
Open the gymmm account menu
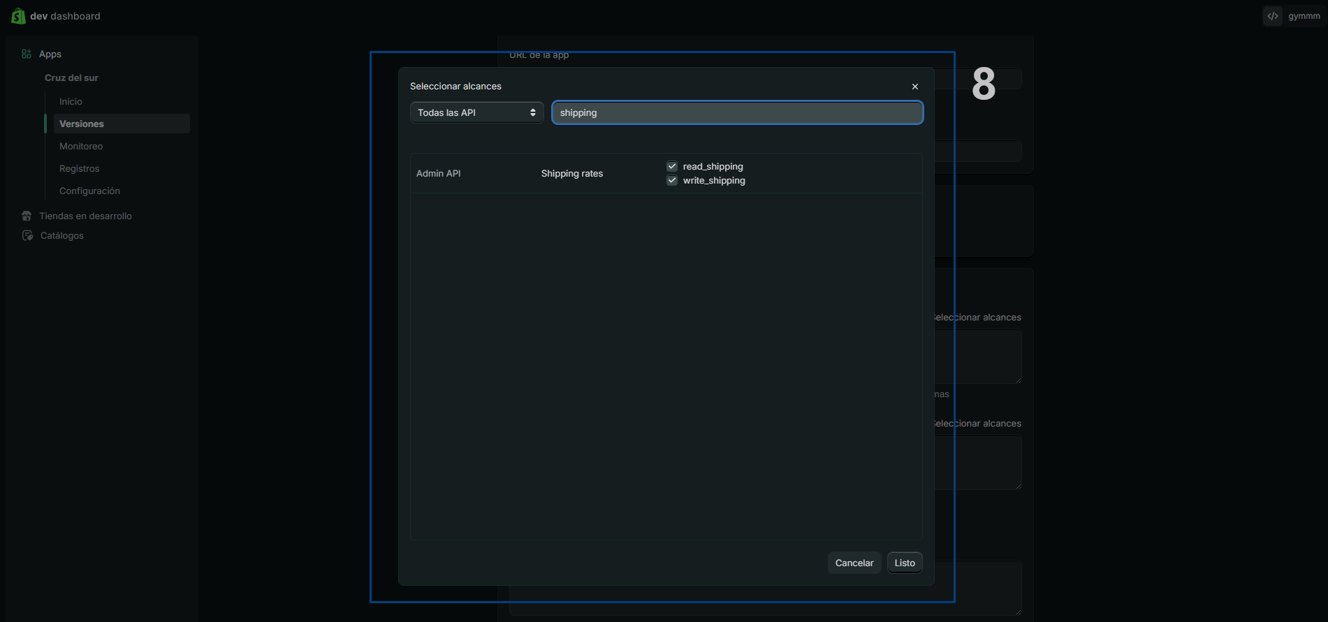point(1304,16)
